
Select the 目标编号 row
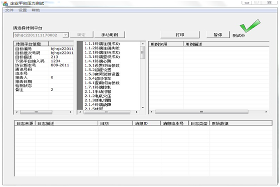point(44,49)
